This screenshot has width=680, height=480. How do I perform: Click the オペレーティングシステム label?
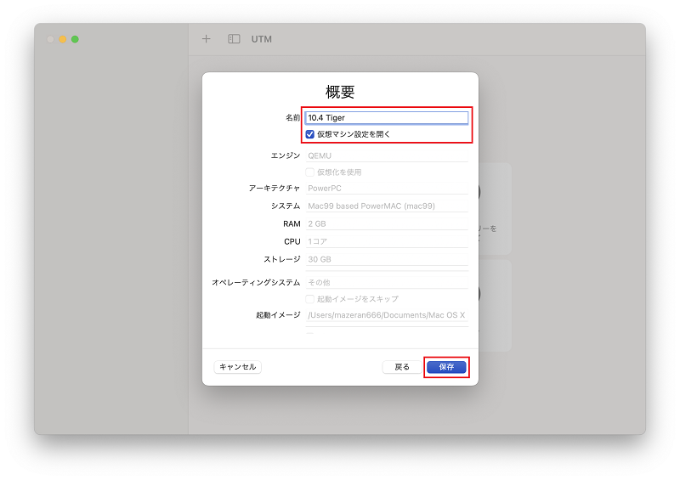(256, 282)
